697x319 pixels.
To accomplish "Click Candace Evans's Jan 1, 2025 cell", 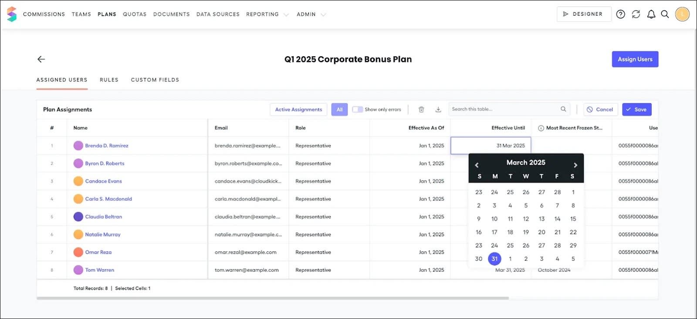I will (410, 181).
